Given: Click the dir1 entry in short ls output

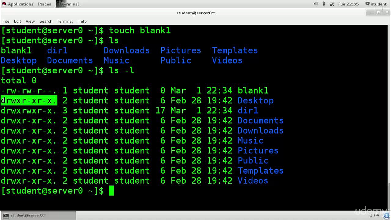Looking at the screenshot, I should pyautogui.click(x=57, y=50).
